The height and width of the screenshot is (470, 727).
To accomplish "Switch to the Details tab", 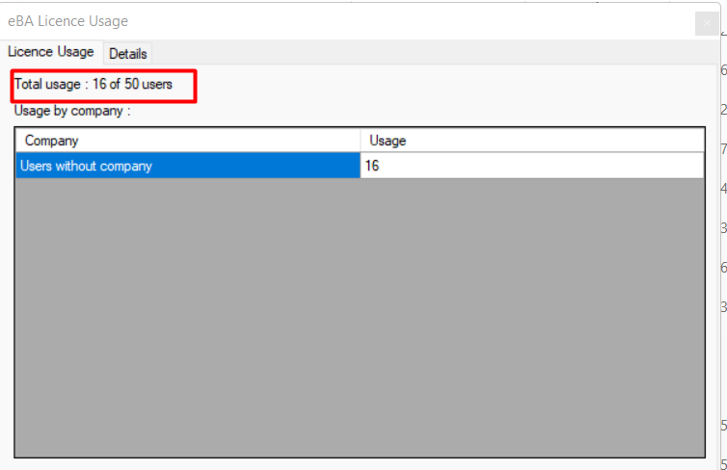I will pyautogui.click(x=128, y=54).
